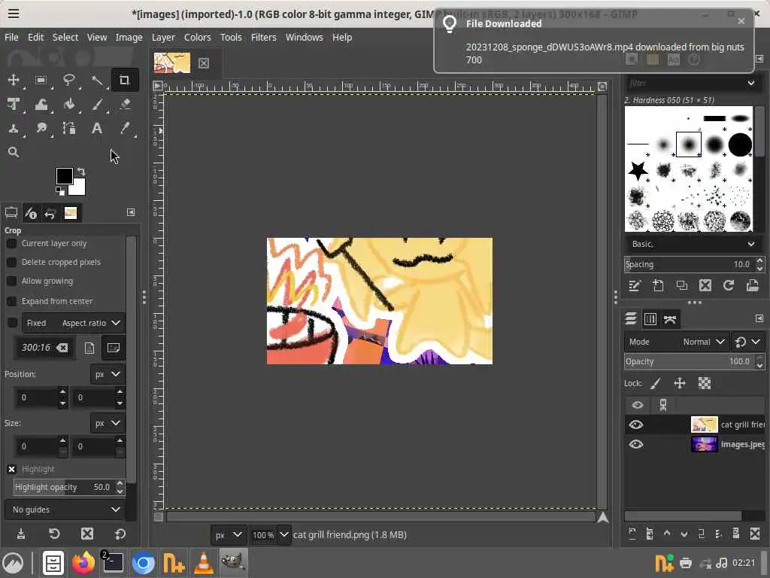The width and height of the screenshot is (770, 578).
Task: Open the status bar unit px dropdown
Action: click(x=228, y=535)
